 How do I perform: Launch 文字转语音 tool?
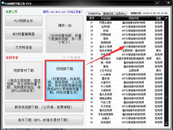coord(24,47)
